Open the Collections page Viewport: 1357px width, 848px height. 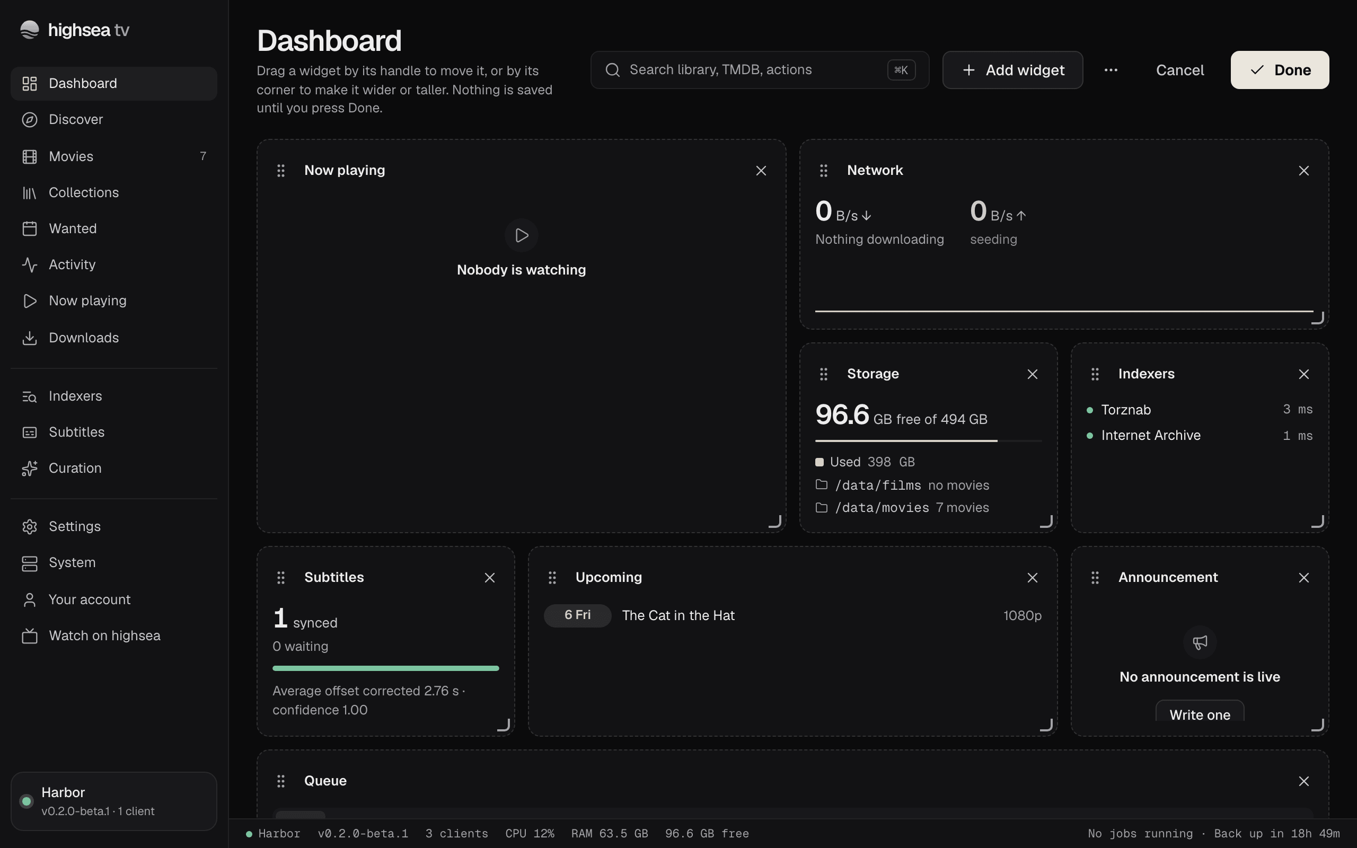114,192
